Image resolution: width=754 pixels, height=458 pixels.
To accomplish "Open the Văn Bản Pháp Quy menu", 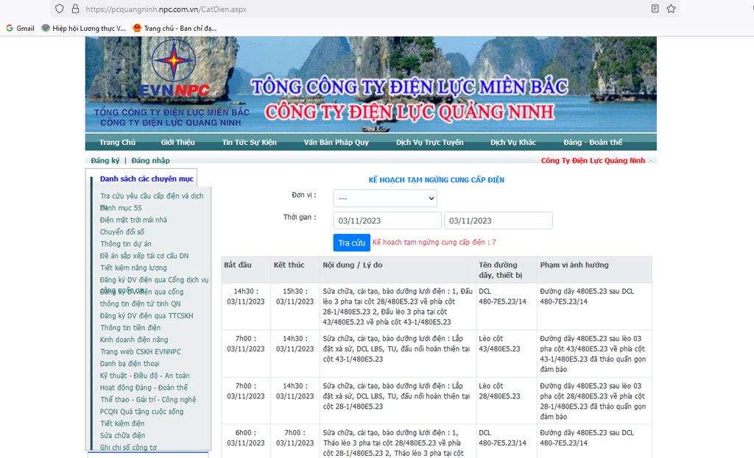I will tap(336, 142).
